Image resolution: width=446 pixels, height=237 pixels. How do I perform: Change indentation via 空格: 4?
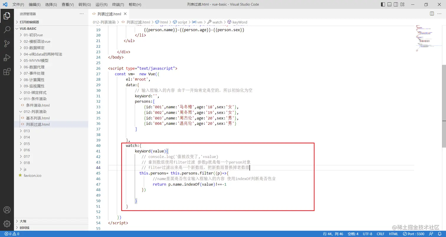(353, 234)
